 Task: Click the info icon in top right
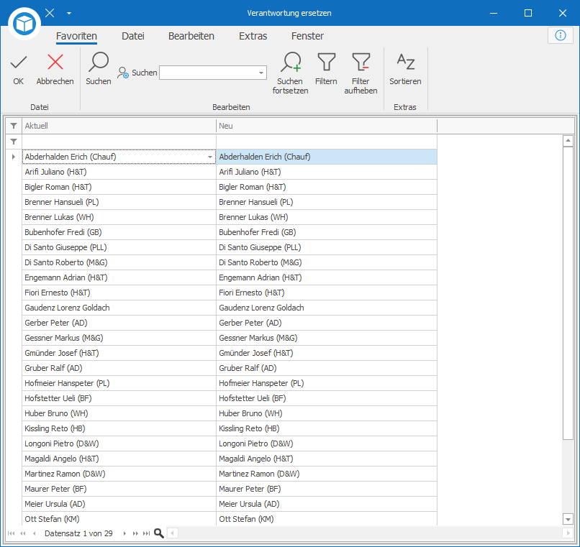pos(561,35)
